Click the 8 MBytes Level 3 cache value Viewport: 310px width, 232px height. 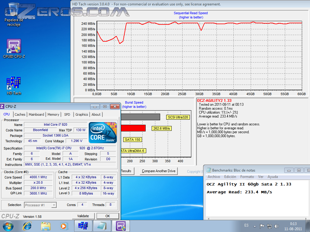click(x=86, y=193)
